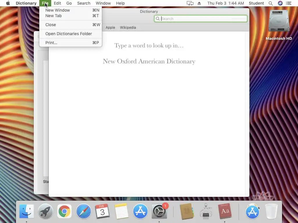
Task: Click the Dictionary app menu
Action: click(26, 3)
